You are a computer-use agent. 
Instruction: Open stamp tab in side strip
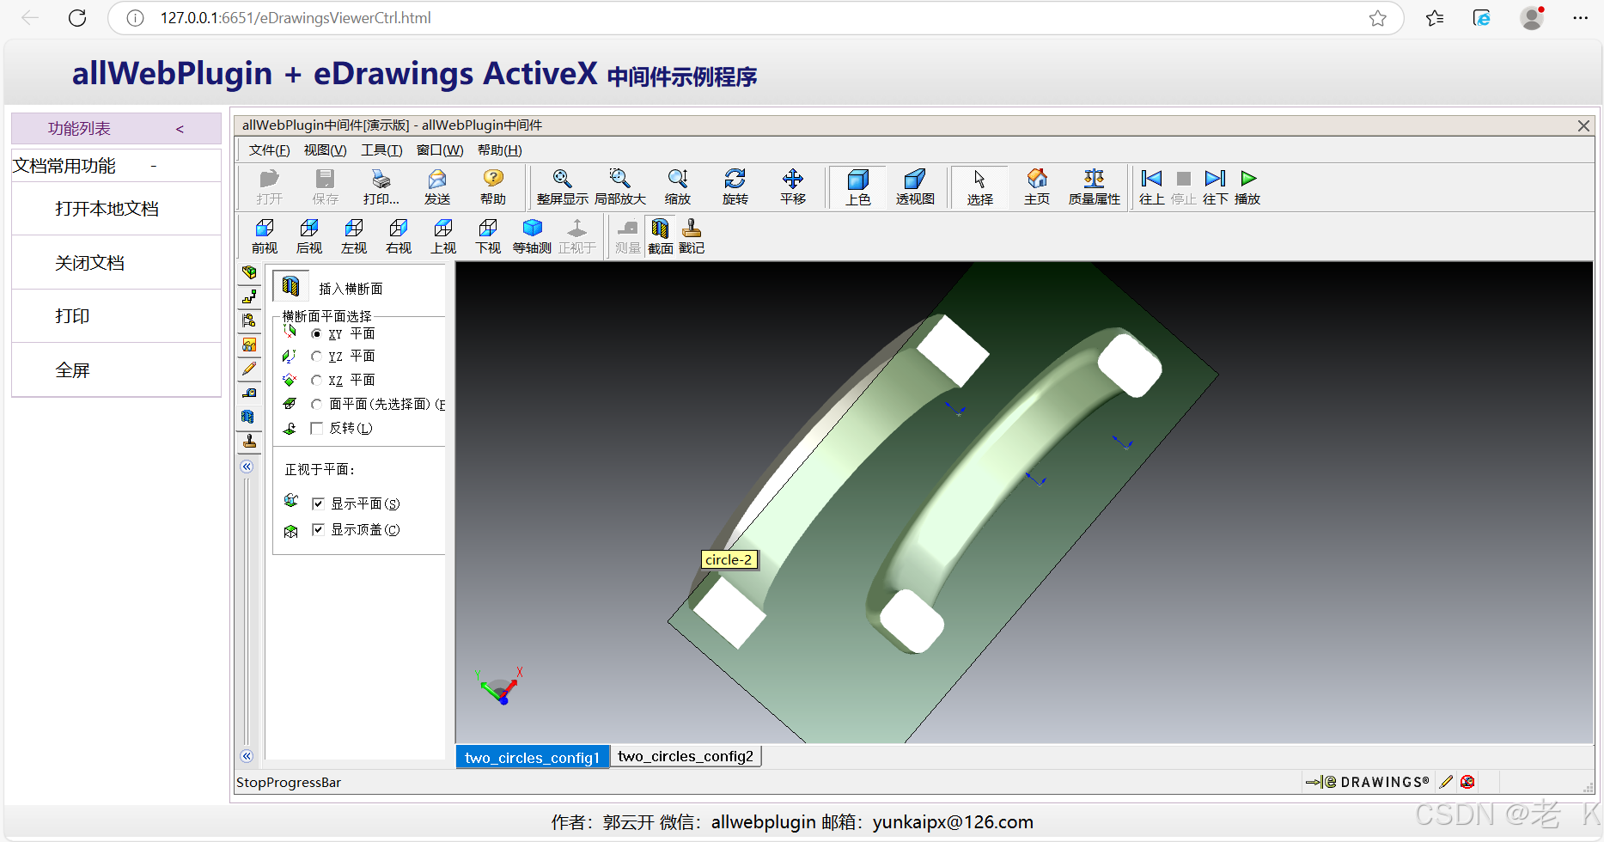pos(249,441)
